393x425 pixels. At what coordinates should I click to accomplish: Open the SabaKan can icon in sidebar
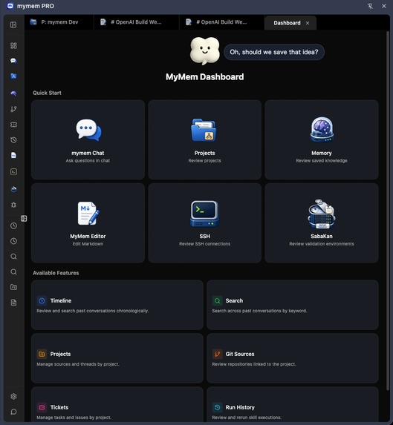click(x=13, y=189)
